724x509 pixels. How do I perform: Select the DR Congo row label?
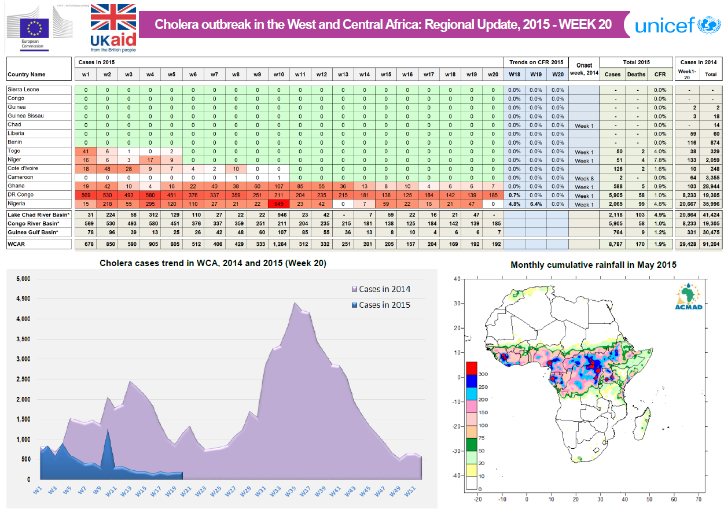tap(20, 195)
